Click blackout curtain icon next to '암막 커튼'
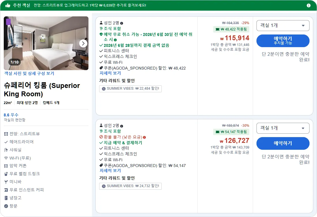The image size is (317, 217). pyautogui.click(x=6, y=166)
